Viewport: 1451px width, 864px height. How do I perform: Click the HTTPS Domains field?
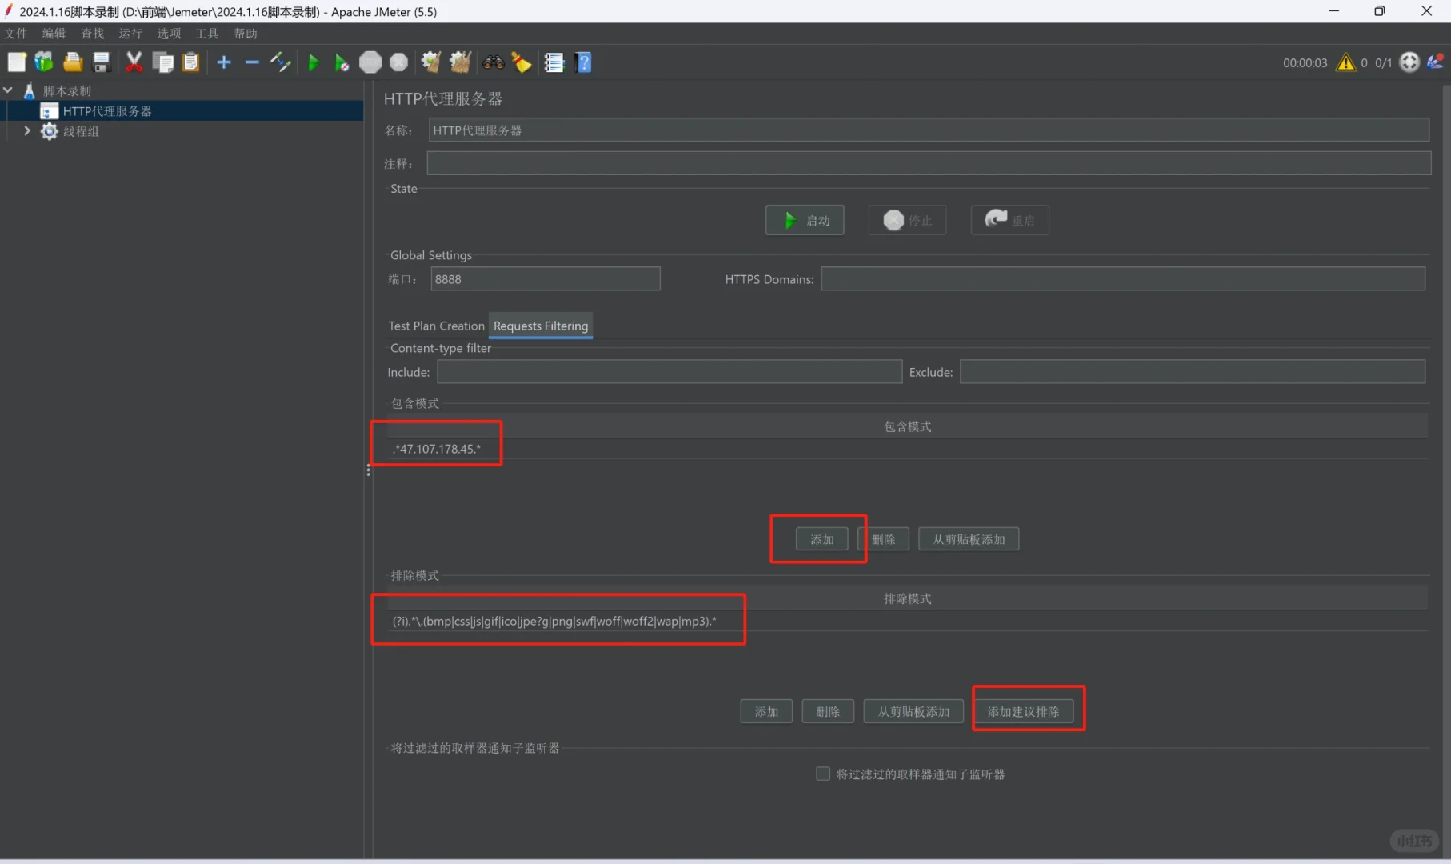pyautogui.click(x=1123, y=278)
